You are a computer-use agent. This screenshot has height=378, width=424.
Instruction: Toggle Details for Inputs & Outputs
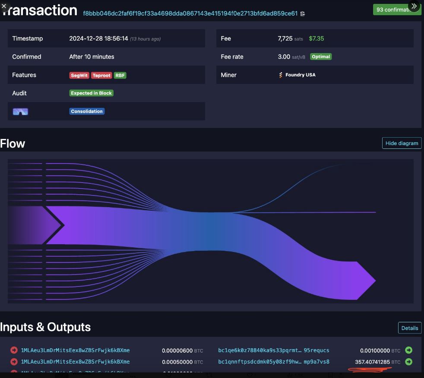tap(409, 328)
